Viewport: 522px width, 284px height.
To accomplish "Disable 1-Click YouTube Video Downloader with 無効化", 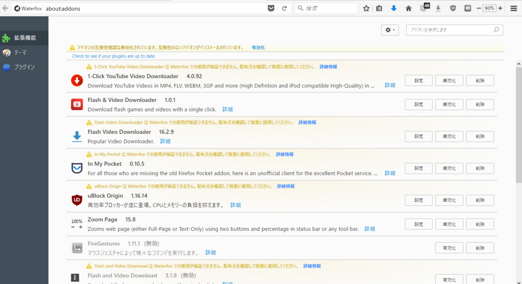I will point(449,81).
